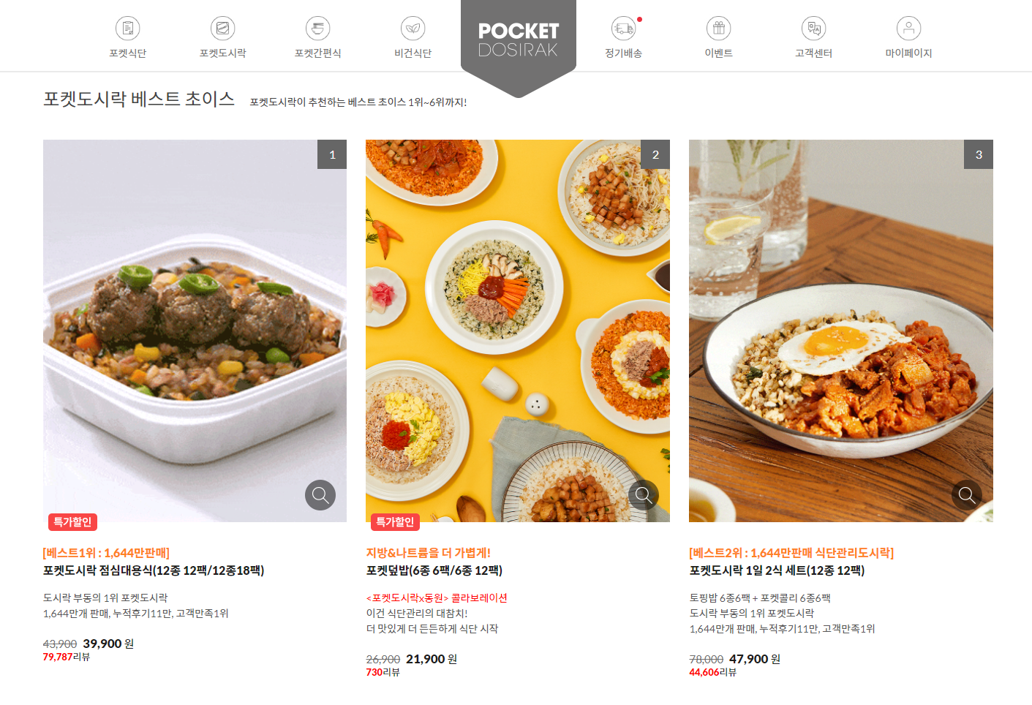Go to 마이페이지 profile icon
Image resolution: width=1032 pixels, height=705 pixels.
coord(909,29)
